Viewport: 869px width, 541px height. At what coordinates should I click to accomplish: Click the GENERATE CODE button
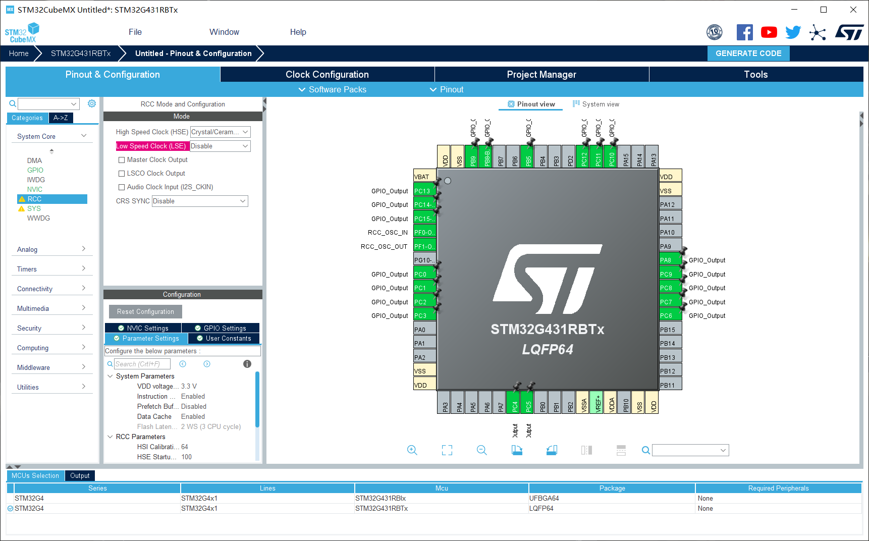click(x=748, y=53)
